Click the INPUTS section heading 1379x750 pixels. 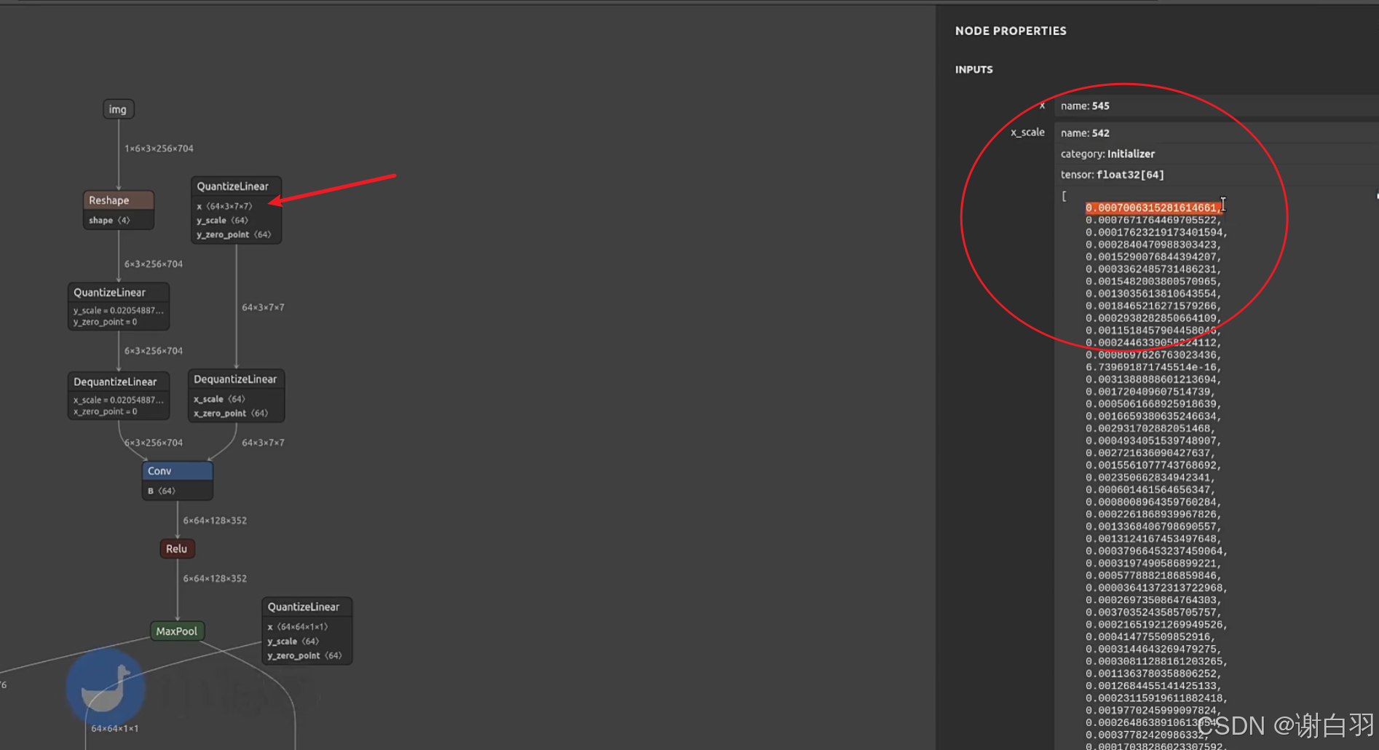point(974,69)
